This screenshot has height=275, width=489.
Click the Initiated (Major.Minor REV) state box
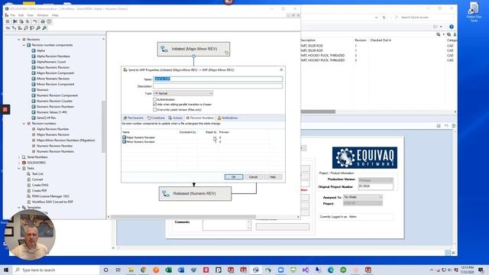(193, 49)
